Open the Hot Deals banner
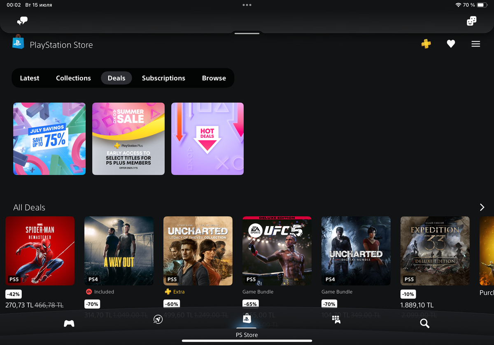Image resolution: width=494 pixels, height=345 pixels. click(207, 139)
